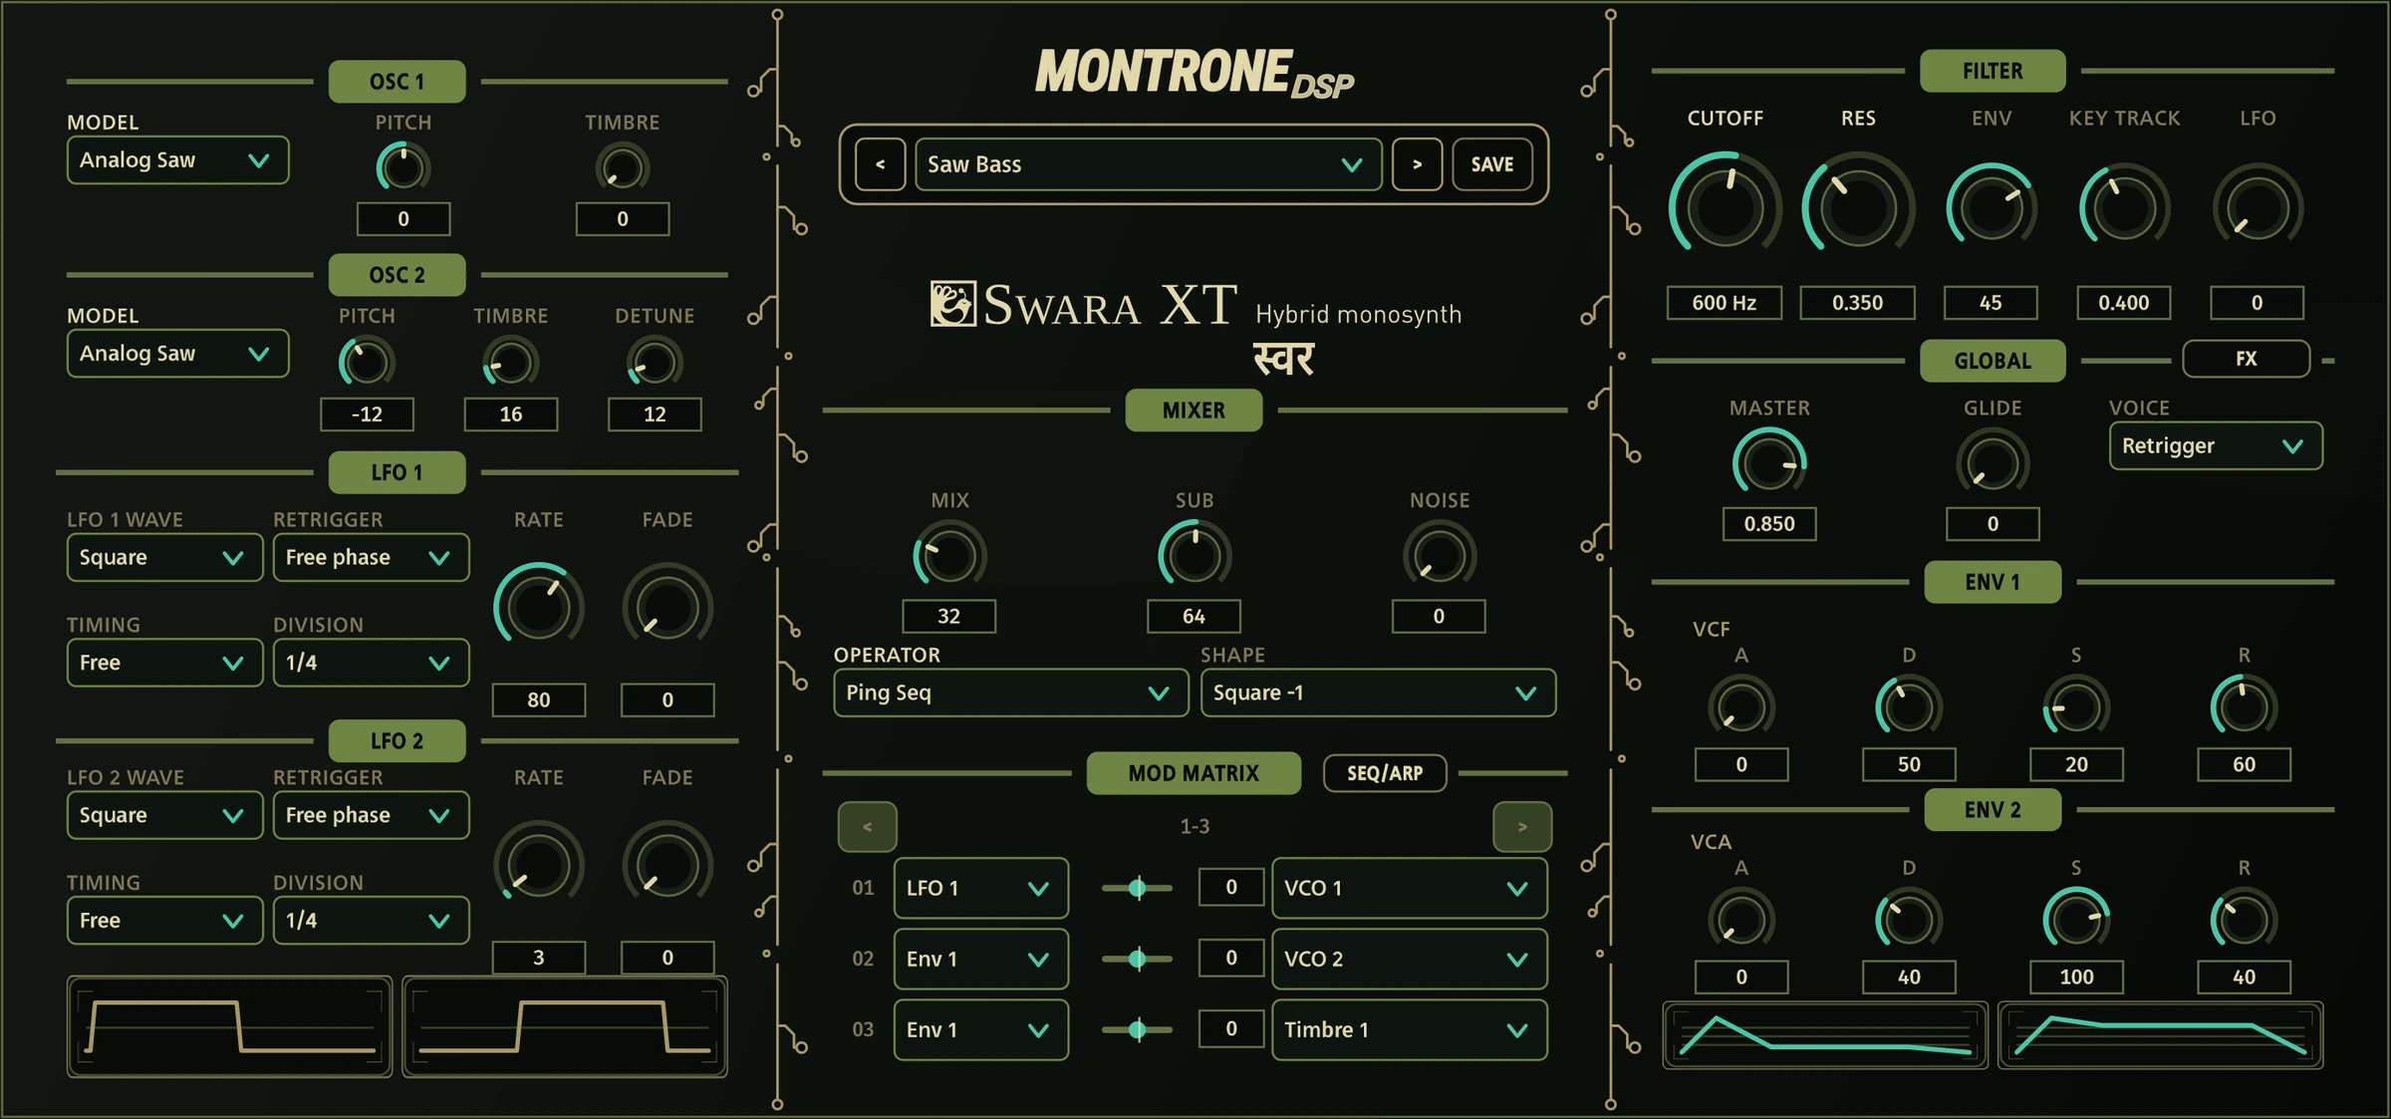Click the mixer Sub knob
Screen dimensions: 2391x1119
pyautogui.click(x=1194, y=555)
